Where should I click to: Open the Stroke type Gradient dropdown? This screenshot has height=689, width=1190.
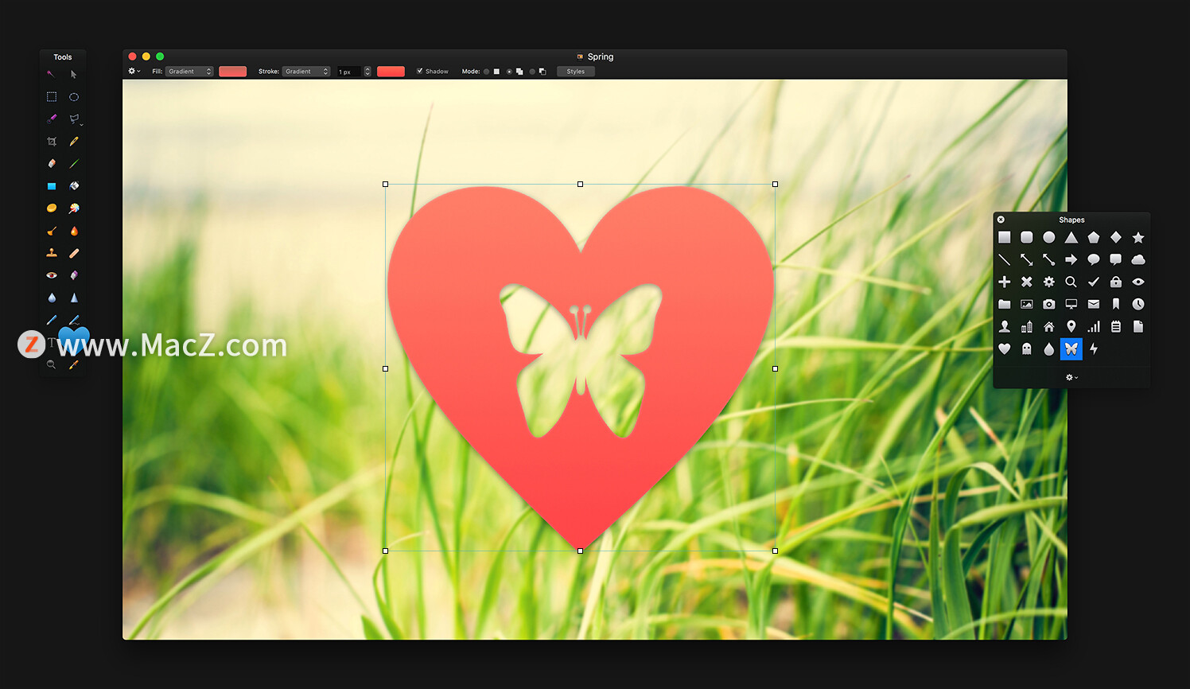tap(306, 72)
